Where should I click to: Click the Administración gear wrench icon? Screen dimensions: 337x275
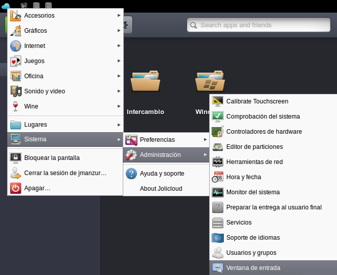click(131, 155)
